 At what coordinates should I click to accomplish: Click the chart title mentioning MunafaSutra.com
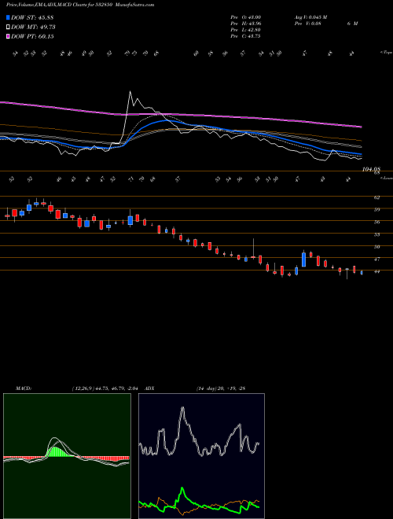(x=80, y=5)
